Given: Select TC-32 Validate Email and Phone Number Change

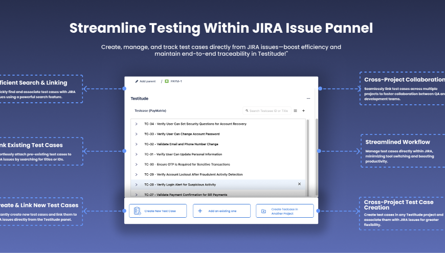Looking at the screenshot, I should (x=181, y=144).
